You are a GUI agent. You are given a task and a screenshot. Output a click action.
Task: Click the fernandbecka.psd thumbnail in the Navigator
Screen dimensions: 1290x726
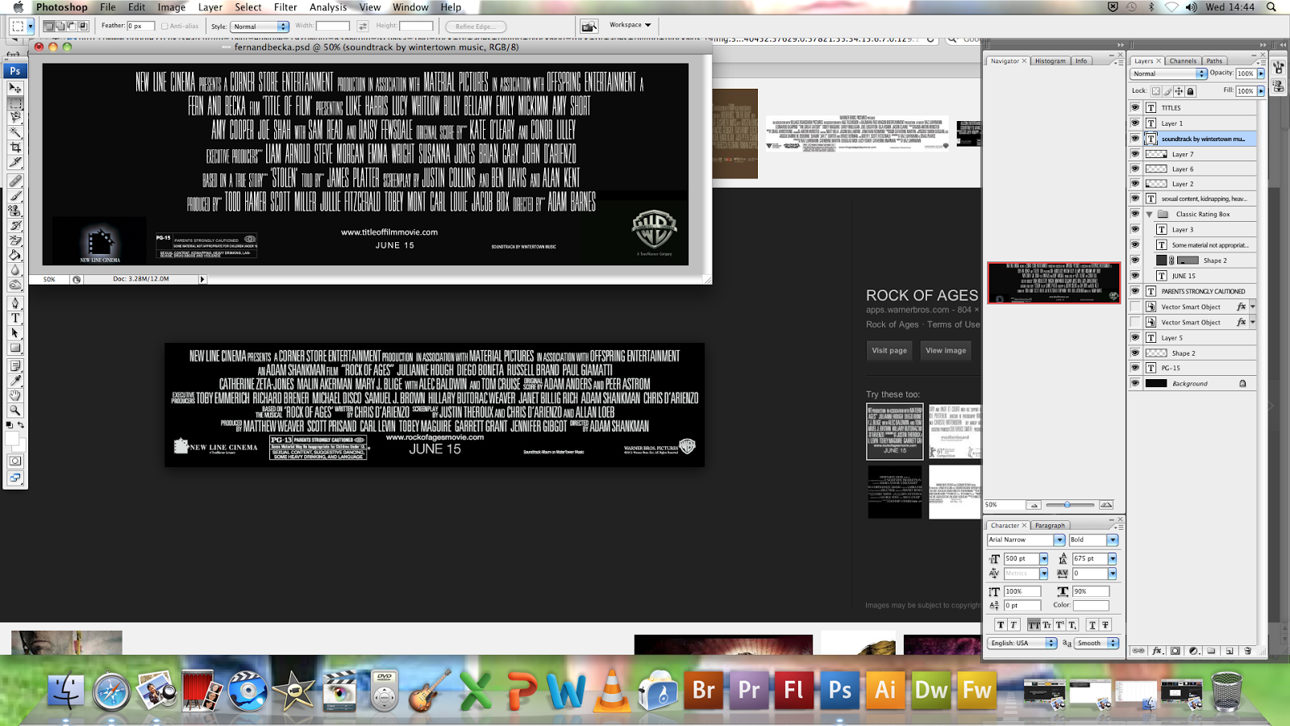click(x=1054, y=284)
